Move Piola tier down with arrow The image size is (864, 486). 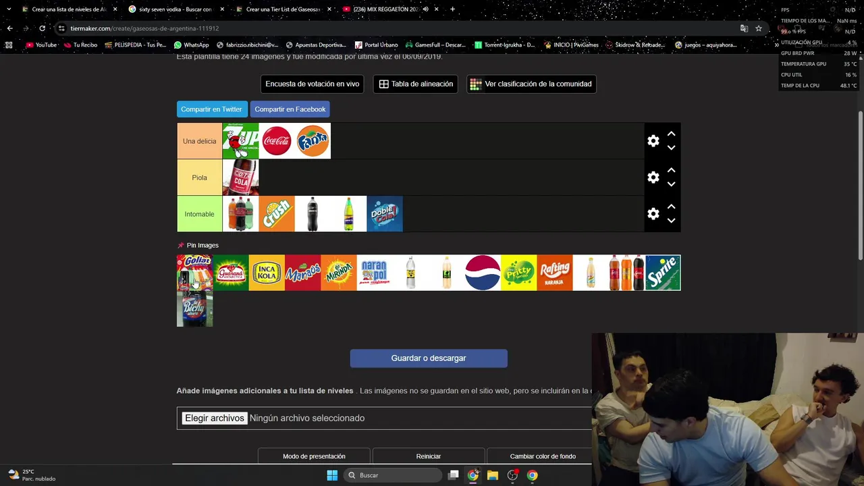pyautogui.click(x=671, y=184)
